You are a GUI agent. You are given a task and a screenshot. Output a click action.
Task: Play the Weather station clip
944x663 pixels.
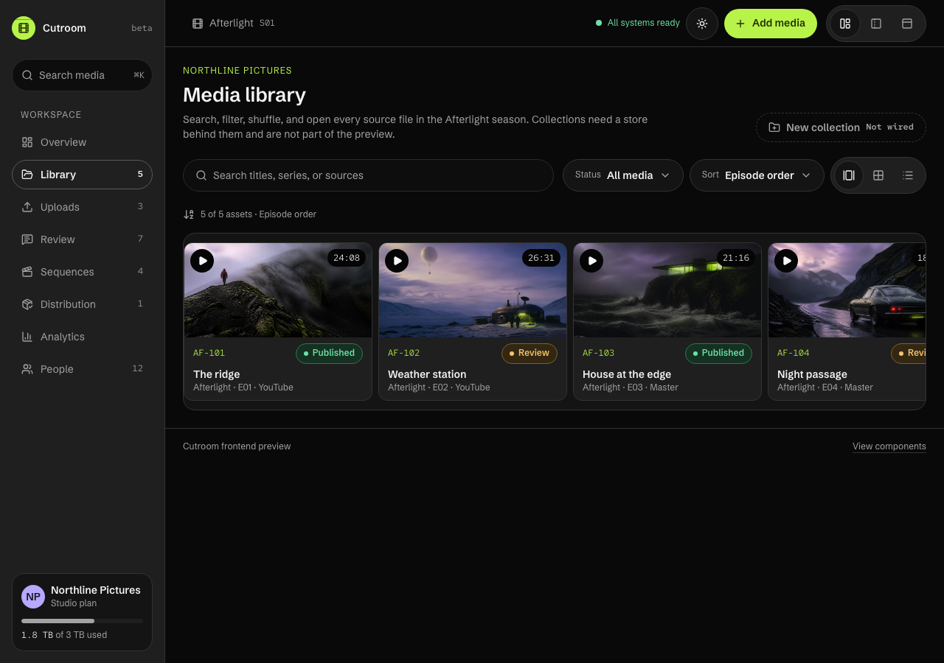coord(397,261)
